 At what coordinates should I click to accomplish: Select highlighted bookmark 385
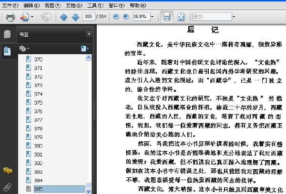pos(59,189)
